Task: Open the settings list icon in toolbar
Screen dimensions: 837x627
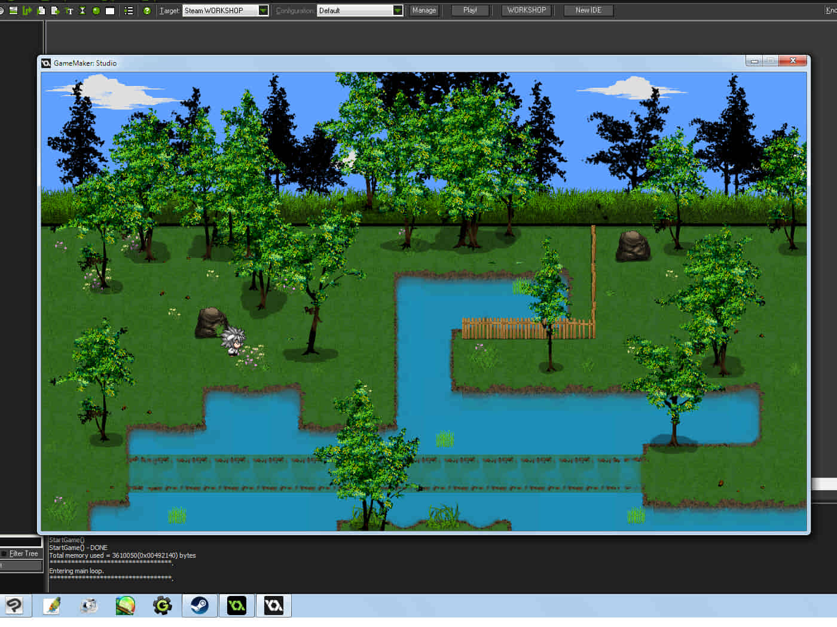Action: (129, 11)
